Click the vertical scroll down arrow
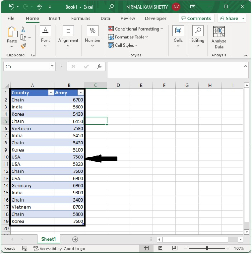The width and height of the screenshot is (252, 254). [x=247, y=232]
